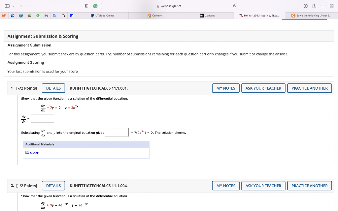Viewport: 338px width, 211px height.
Task: Click the sidebar toggle icon
Action: coord(7,6)
